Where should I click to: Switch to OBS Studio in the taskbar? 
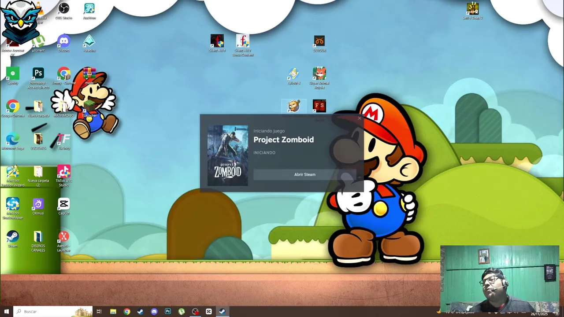click(x=195, y=311)
